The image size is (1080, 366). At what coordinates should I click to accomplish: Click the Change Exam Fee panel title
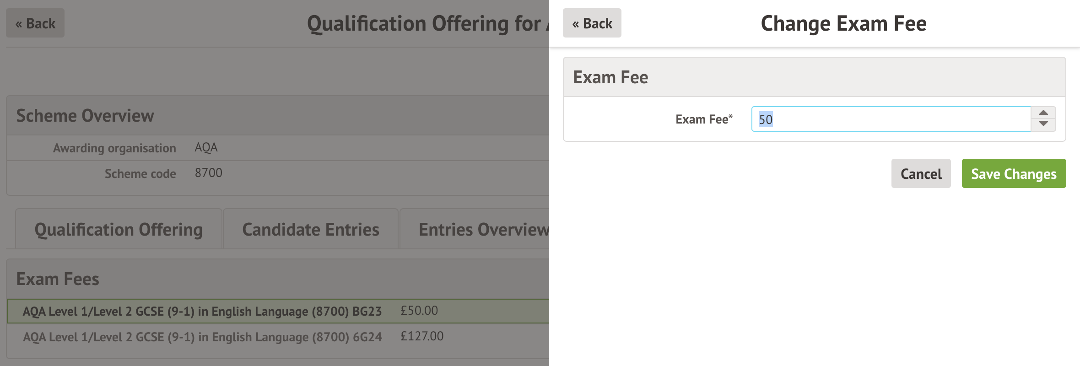pyautogui.click(x=843, y=24)
